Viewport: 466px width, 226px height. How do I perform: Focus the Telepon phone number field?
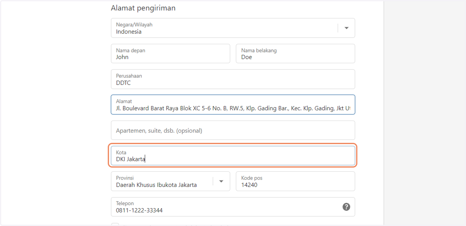(233, 207)
